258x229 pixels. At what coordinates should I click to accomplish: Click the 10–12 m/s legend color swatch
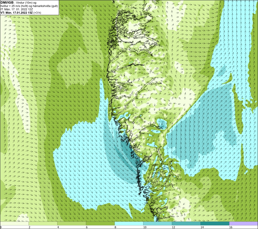click(x=157, y=223)
